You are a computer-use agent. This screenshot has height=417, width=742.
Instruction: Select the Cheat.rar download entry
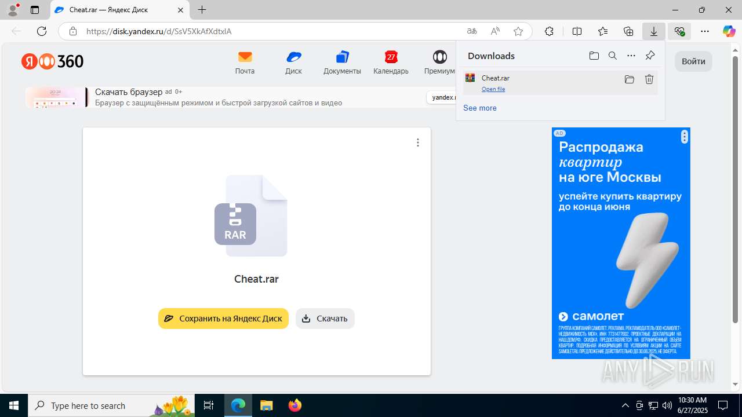(560, 83)
